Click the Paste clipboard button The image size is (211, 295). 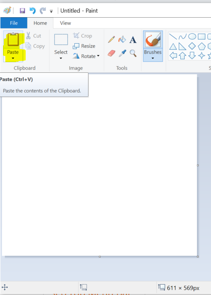click(x=13, y=40)
